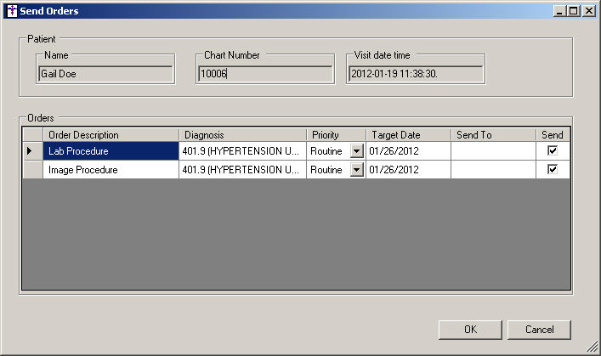The height and width of the screenshot is (356, 601).
Task: Select the Image Procedure order cell
Action: click(111, 169)
